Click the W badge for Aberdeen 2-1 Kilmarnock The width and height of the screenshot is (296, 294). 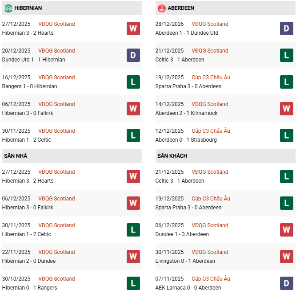click(x=287, y=109)
